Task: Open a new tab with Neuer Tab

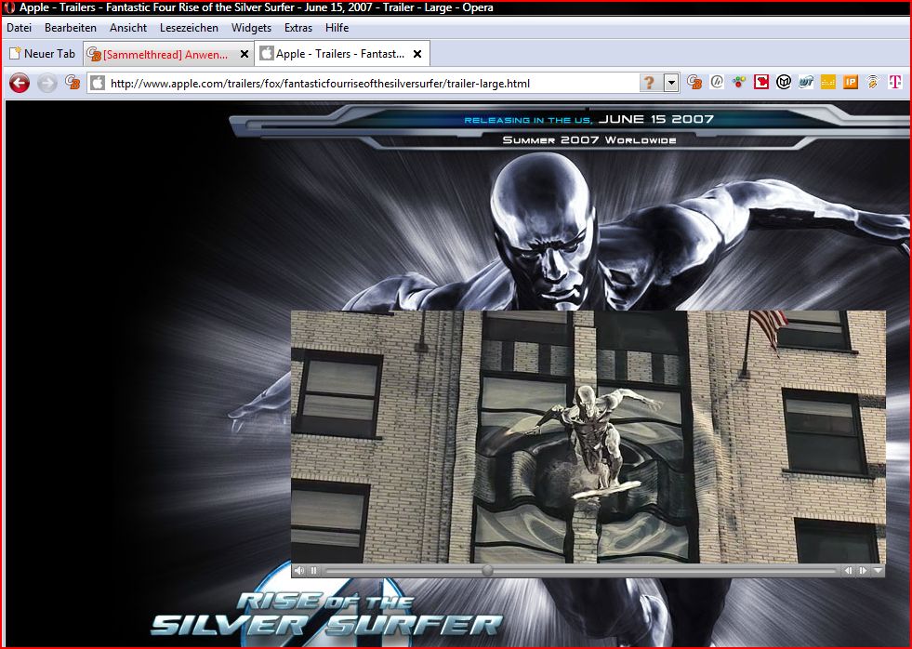Action: coord(43,54)
